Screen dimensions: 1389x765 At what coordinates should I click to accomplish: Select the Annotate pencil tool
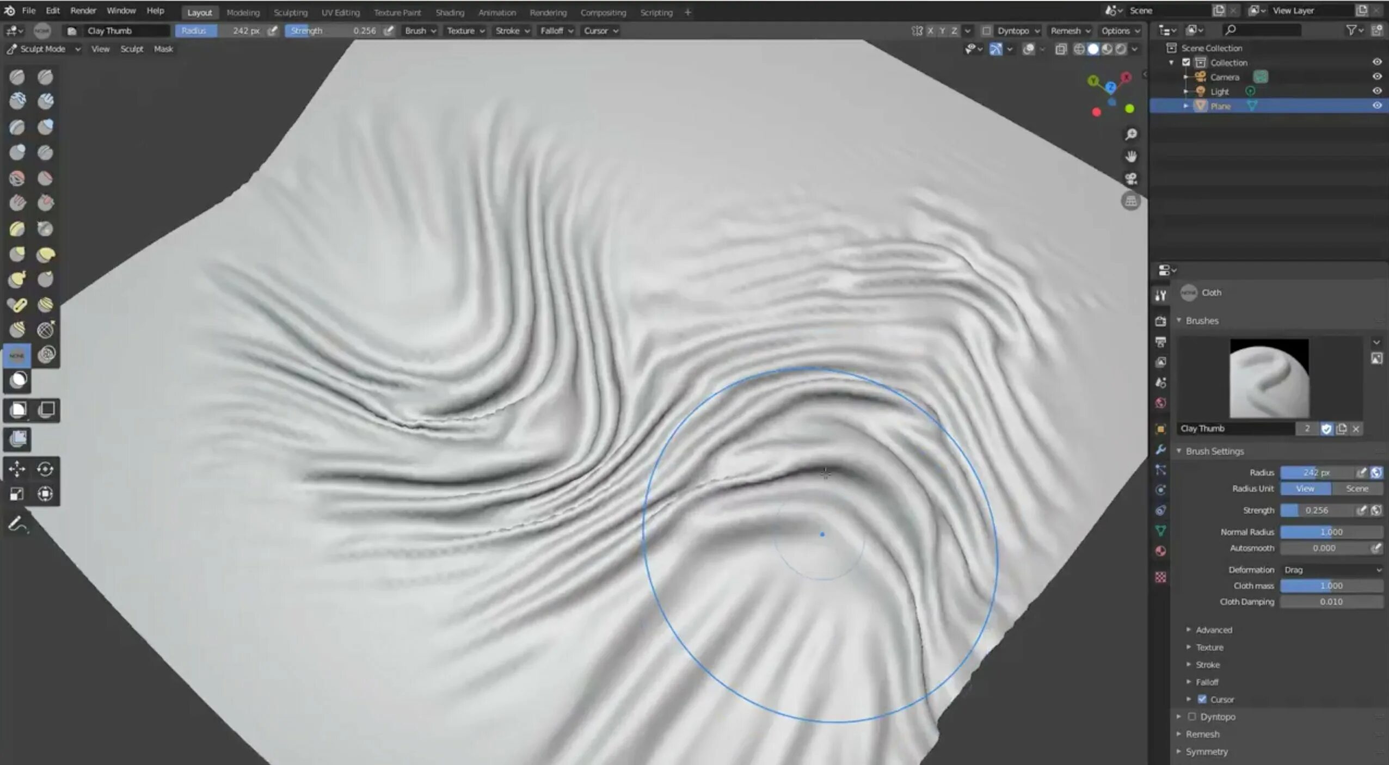pos(16,524)
